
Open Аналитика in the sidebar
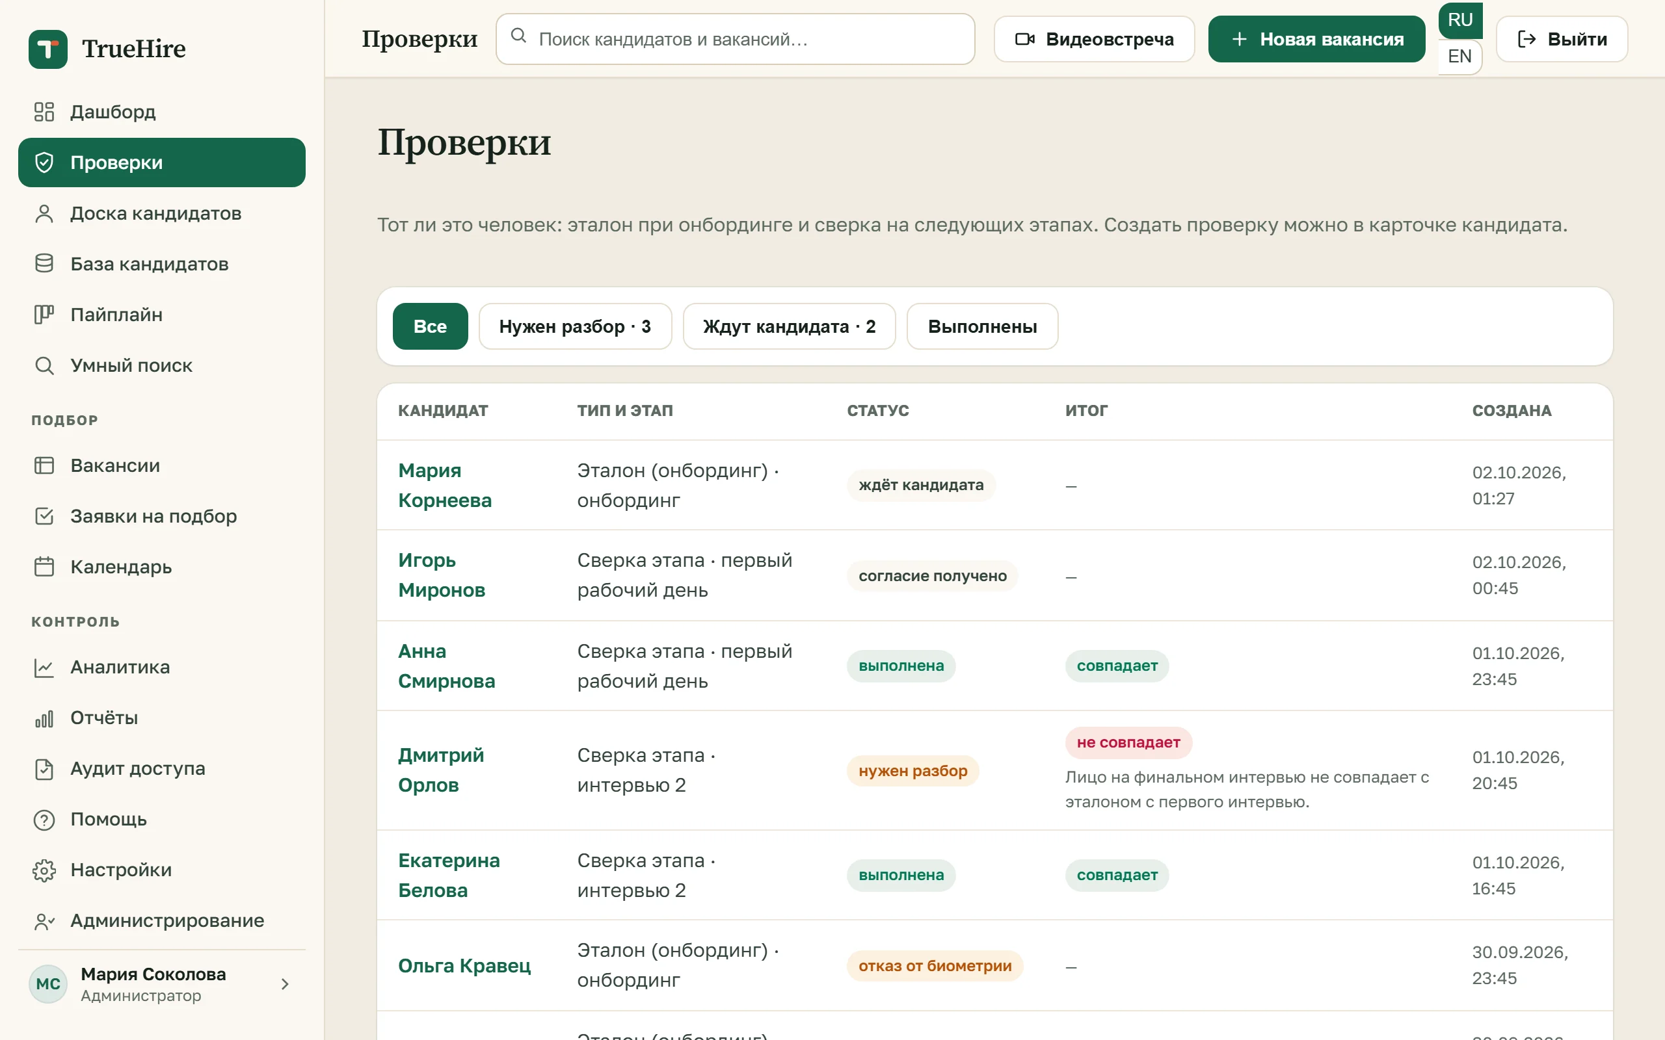pos(162,667)
